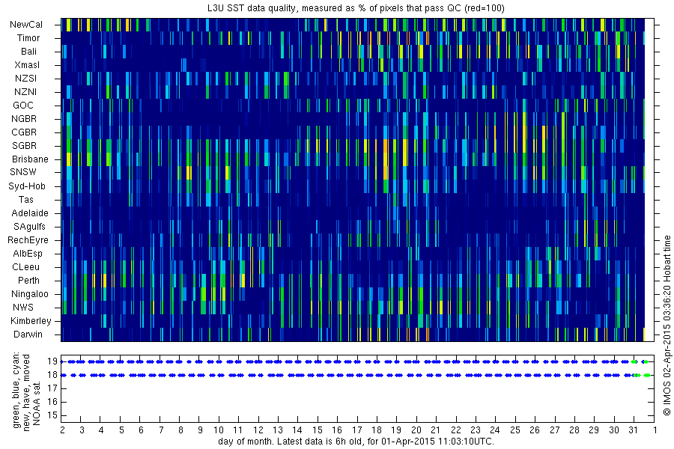Click the SNSW region label
Screen dimensions: 674x449
(x=23, y=172)
